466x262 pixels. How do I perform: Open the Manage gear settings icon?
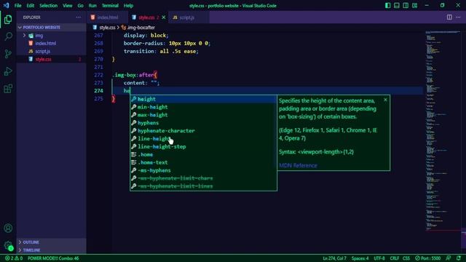8,245
